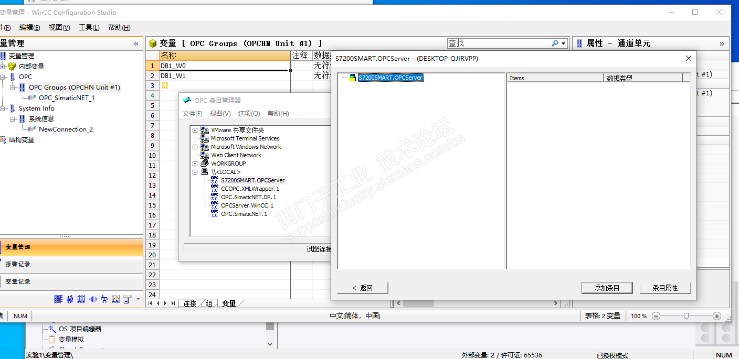Select the 变量记录 navigation button
The height and width of the screenshot is (359, 739).
point(71,281)
